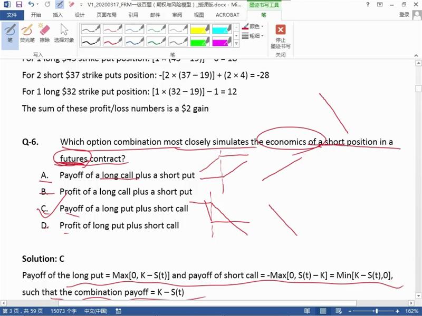
Task: Collapse the ribbon with the chevron
Action: pos(416,55)
